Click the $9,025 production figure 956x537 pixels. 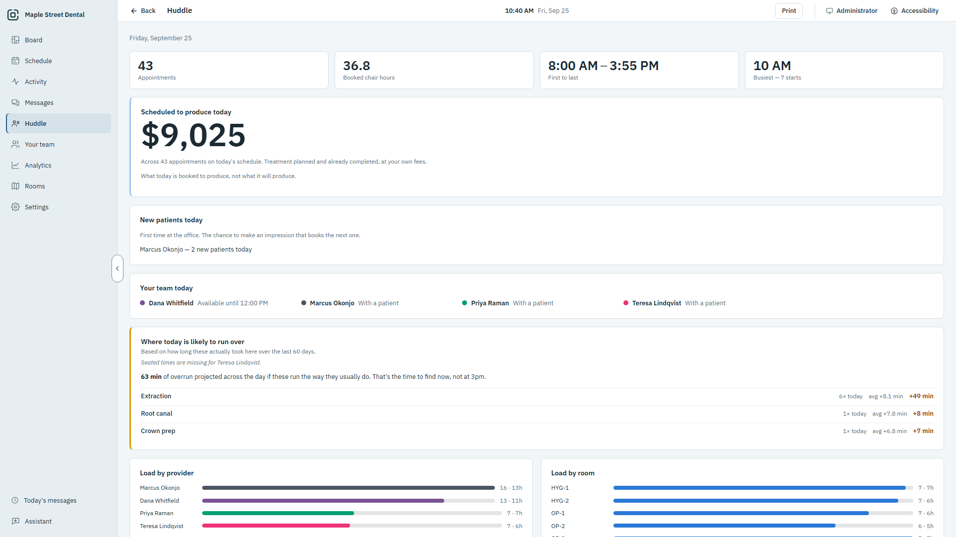click(x=193, y=135)
